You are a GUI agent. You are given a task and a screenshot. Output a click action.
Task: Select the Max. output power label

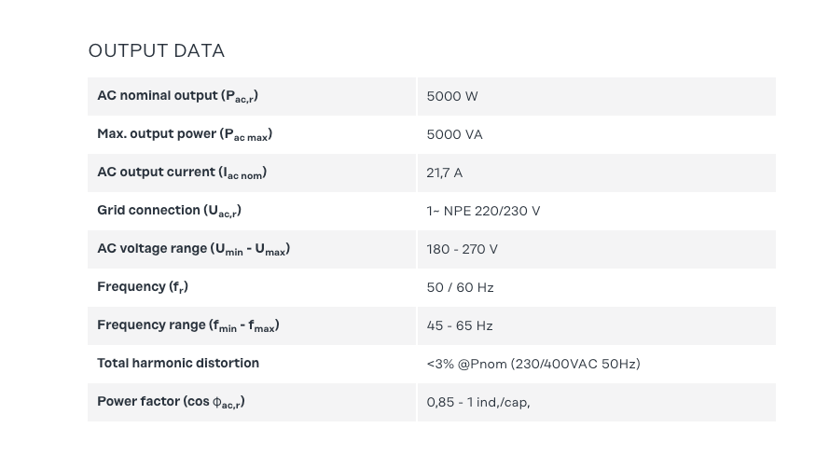coord(185,134)
